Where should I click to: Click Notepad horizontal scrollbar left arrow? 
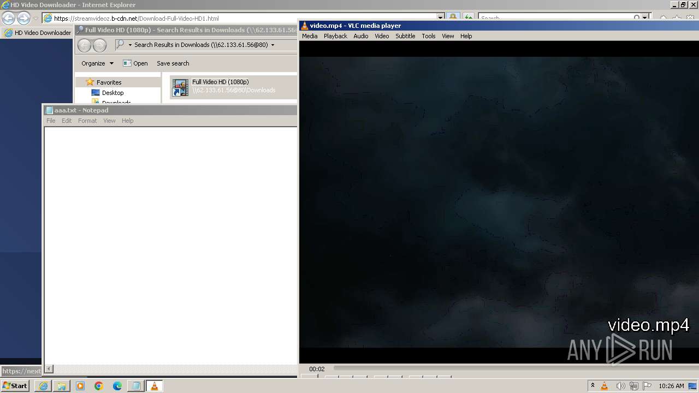click(x=49, y=369)
